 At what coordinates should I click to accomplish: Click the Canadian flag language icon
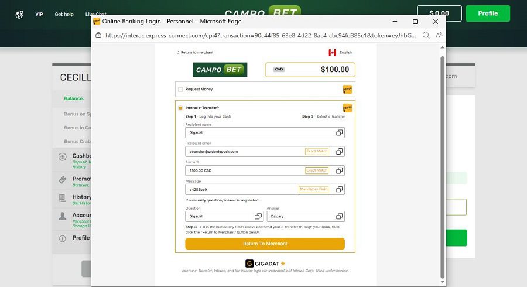333,53
